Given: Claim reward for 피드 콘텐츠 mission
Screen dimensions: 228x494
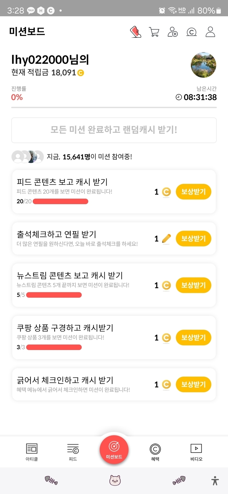Looking at the screenshot, I should click(x=193, y=192).
